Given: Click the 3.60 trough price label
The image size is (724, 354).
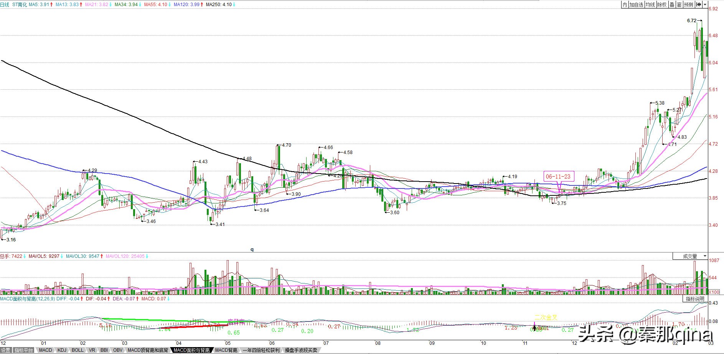Looking at the screenshot, I should [x=395, y=213].
